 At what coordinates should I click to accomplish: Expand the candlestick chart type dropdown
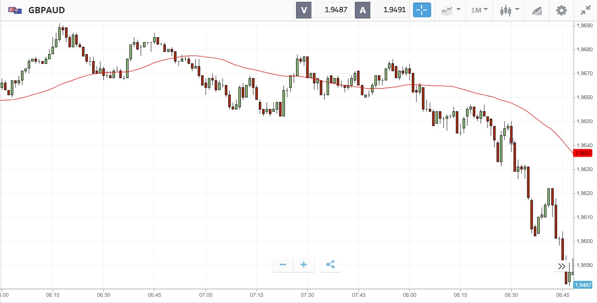[509, 10]
